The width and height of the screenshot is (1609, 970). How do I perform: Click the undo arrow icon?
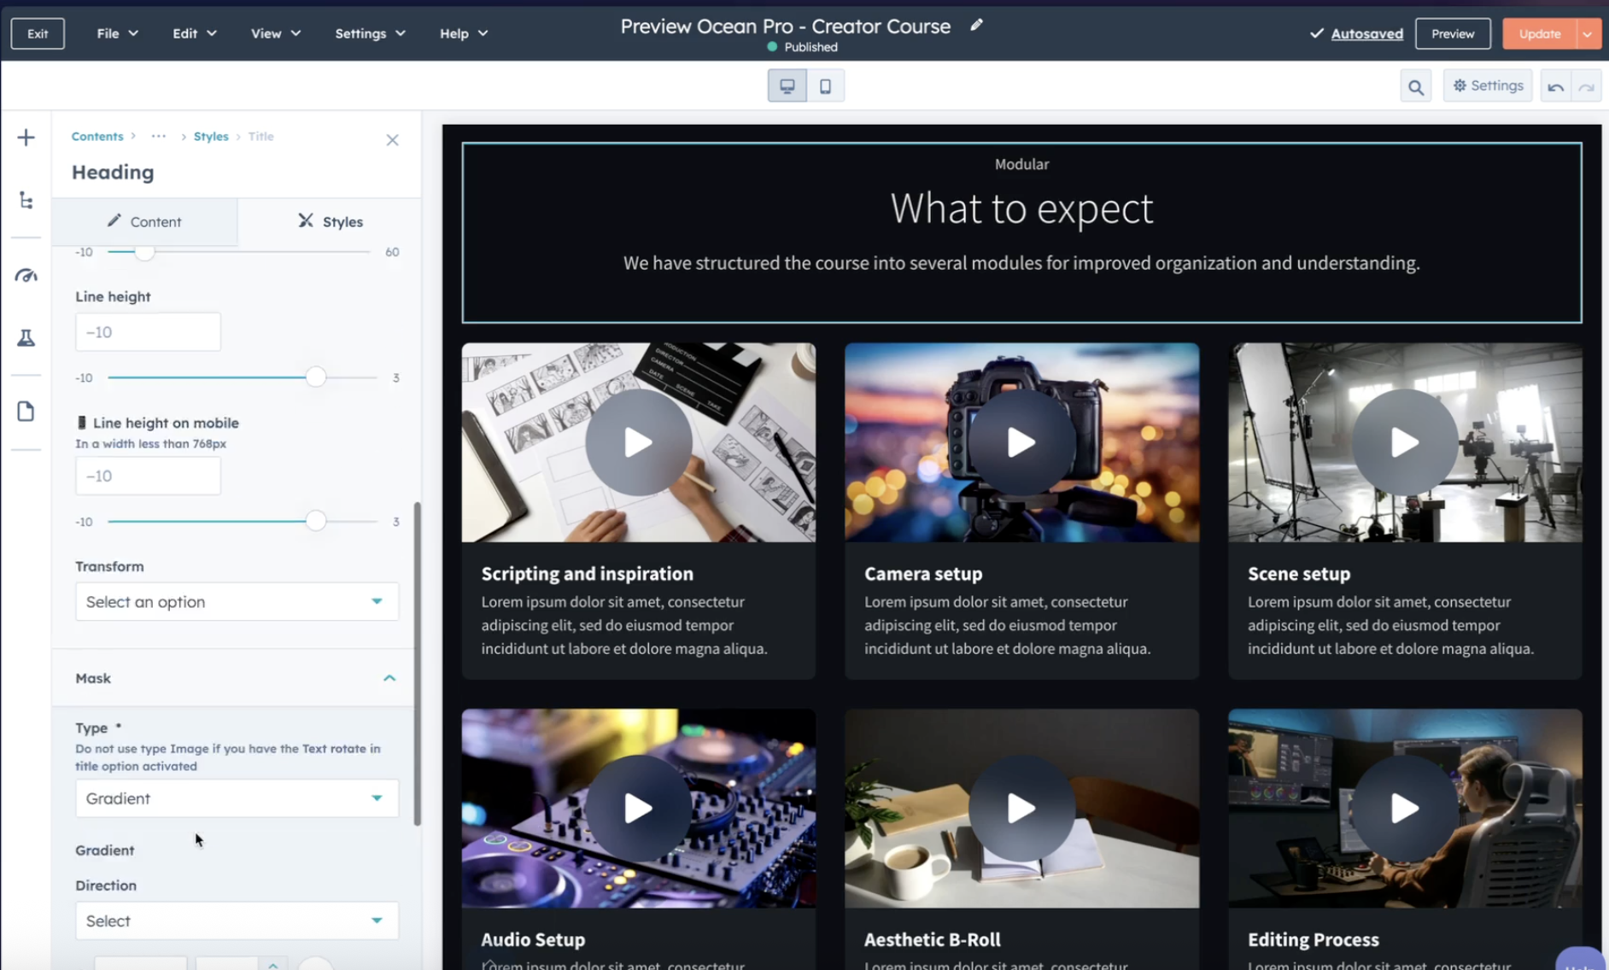1555,86
